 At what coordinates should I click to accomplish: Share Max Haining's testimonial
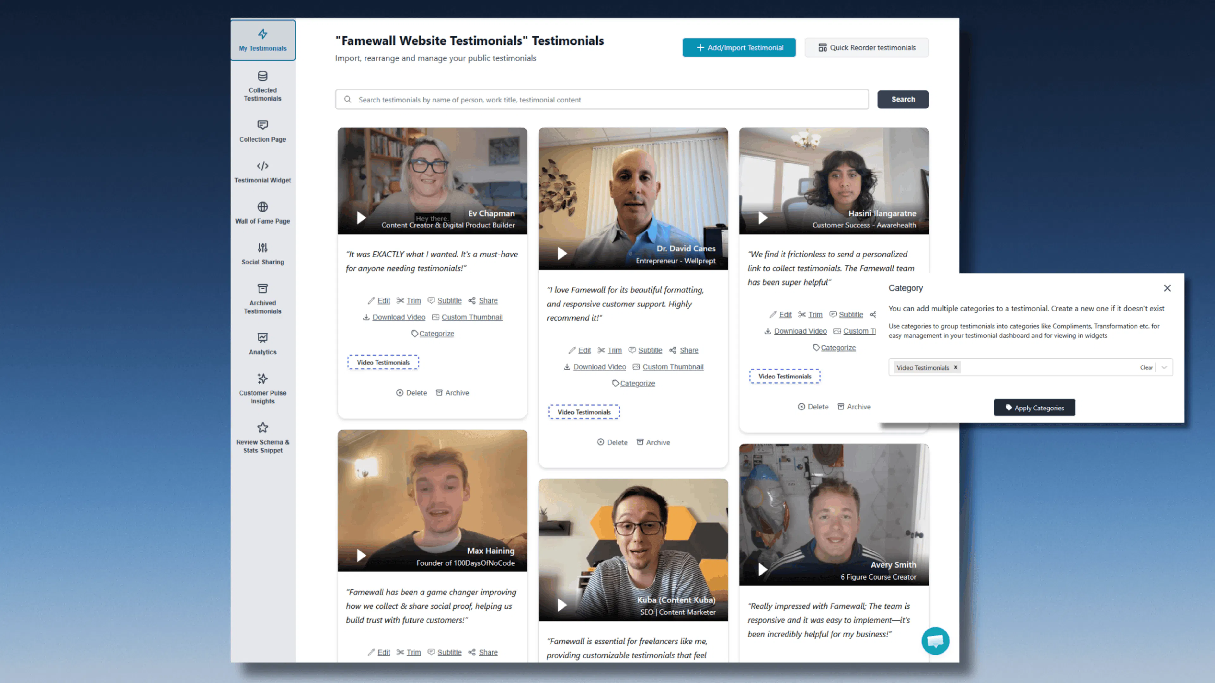coord(483,652)
